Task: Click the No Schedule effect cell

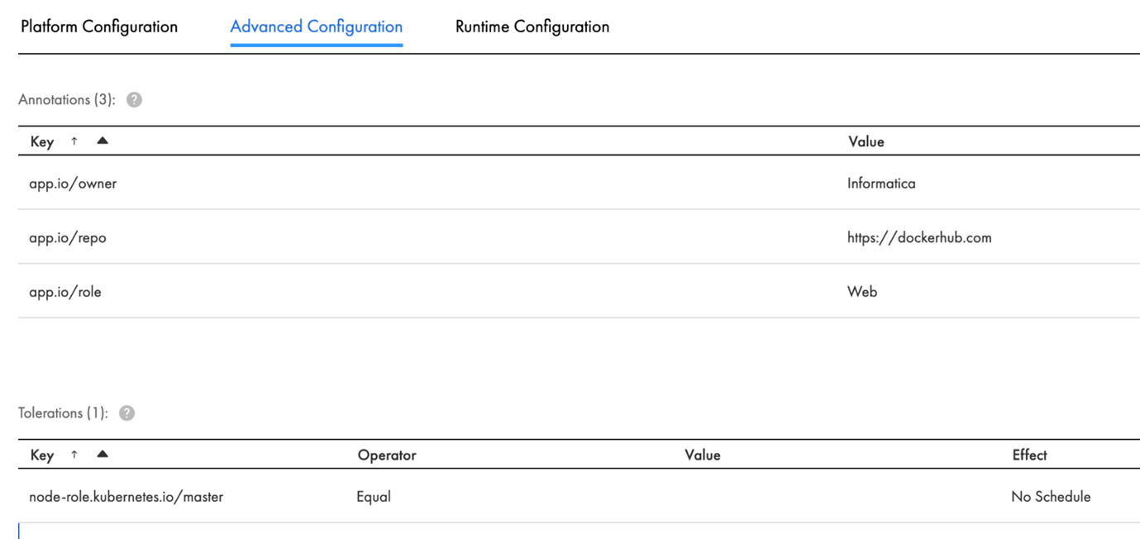Action: click(1051, 497)
